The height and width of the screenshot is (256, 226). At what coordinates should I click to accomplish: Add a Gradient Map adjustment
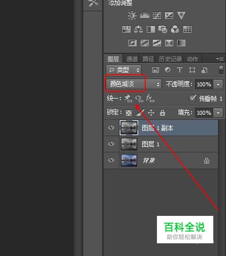181,43
